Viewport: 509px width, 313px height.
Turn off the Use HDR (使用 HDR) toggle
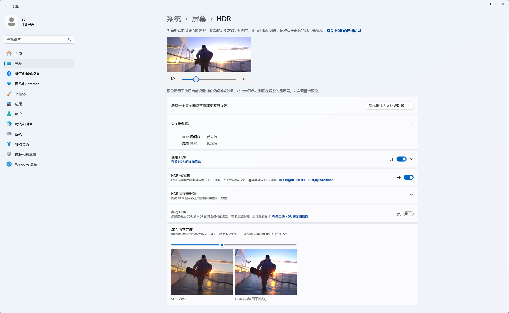401,159
